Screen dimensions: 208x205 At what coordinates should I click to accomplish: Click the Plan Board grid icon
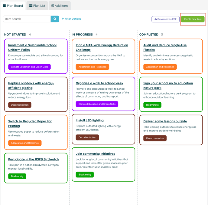[5, 5]
